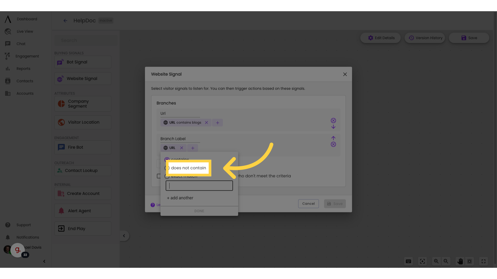The width and height of the screenshot is (497, 279).
Task: Click the text input field below options
Action: pos(199,186)
